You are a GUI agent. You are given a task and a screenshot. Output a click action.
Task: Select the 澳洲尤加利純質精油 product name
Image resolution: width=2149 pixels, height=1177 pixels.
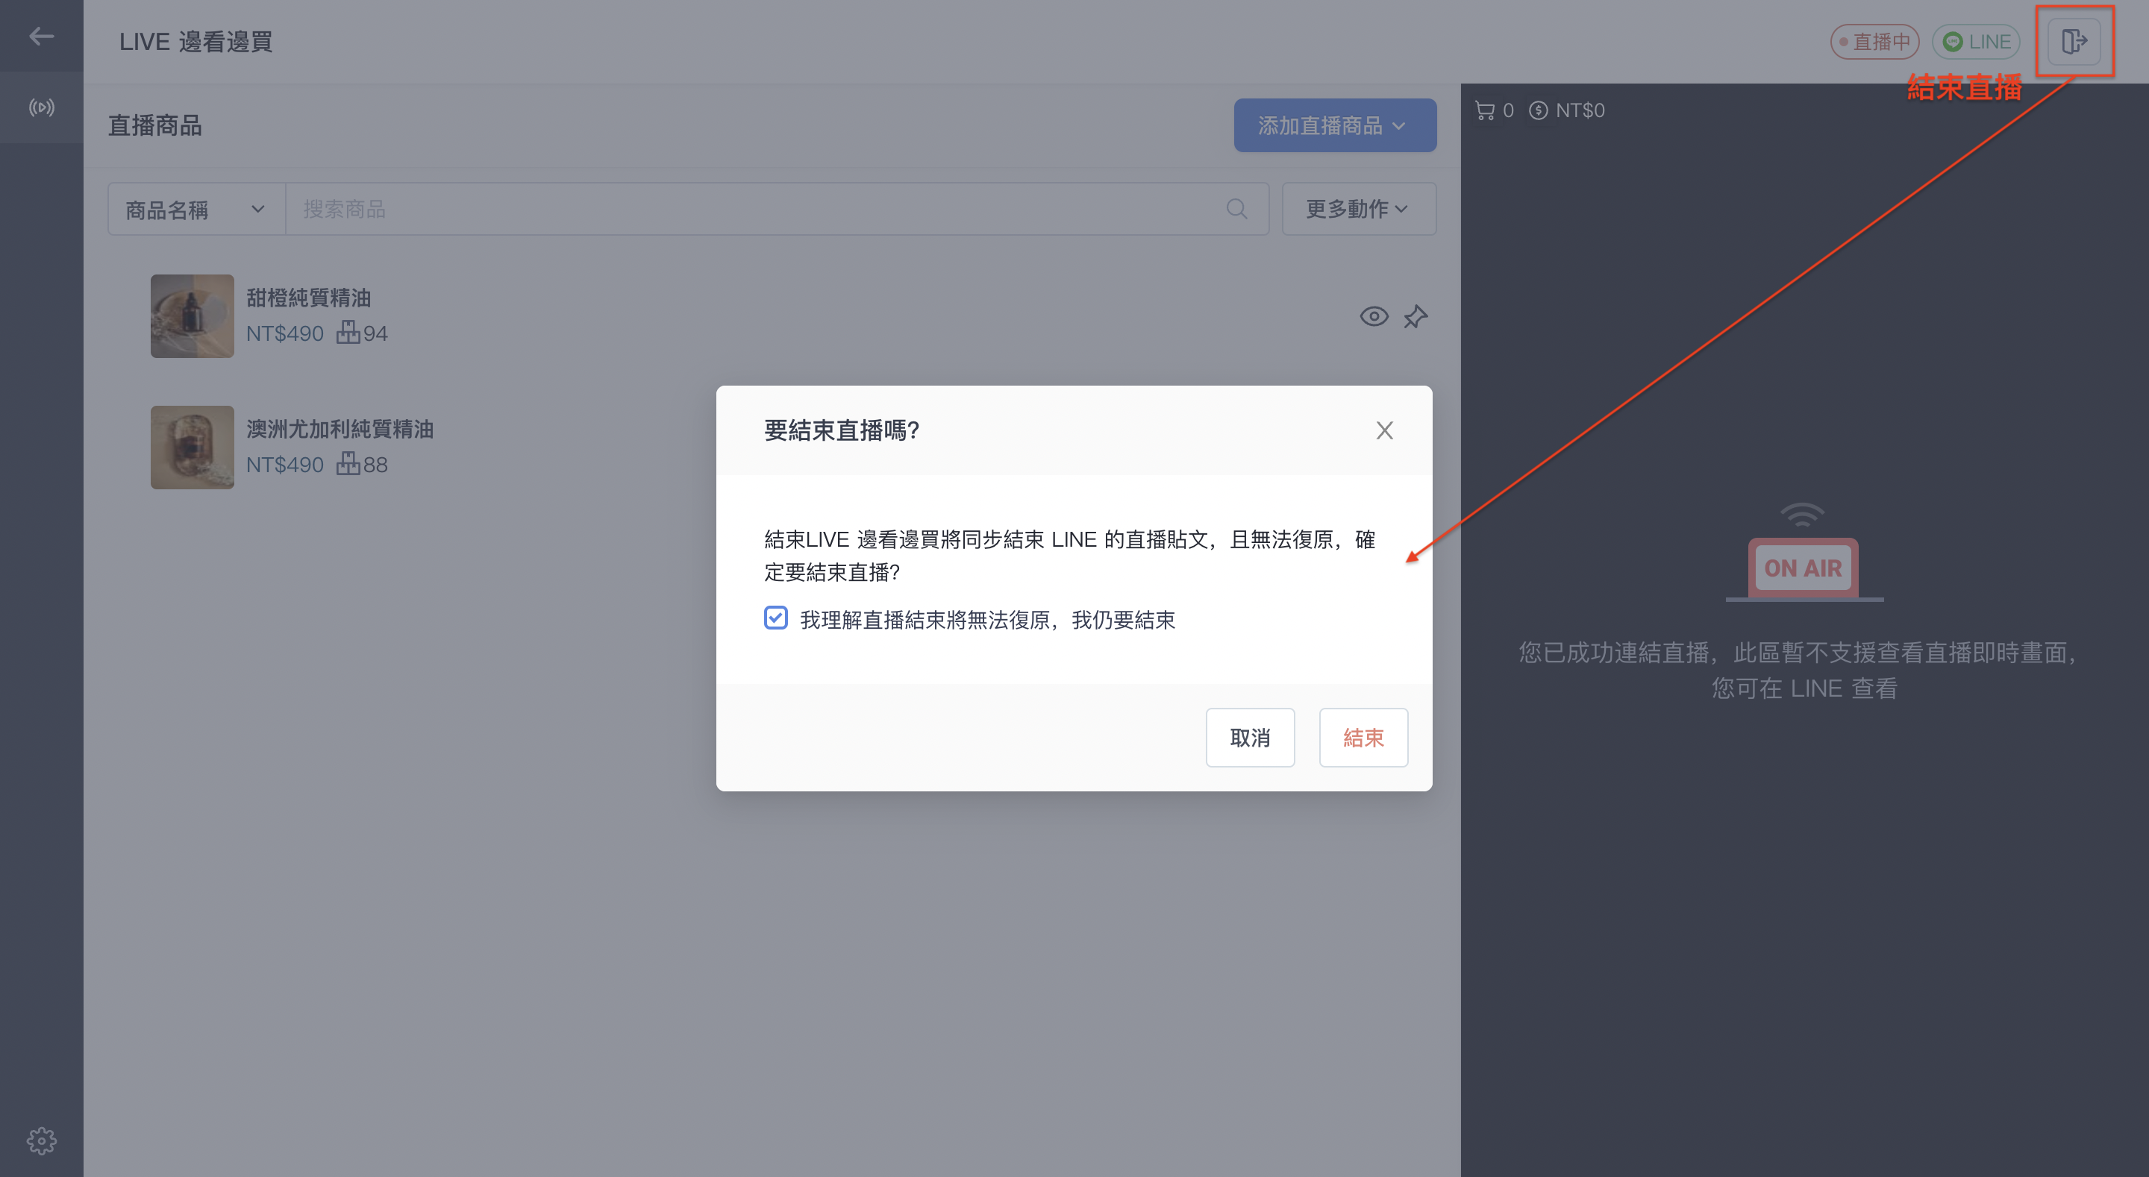pyautogui.click(x=340, y=429)
